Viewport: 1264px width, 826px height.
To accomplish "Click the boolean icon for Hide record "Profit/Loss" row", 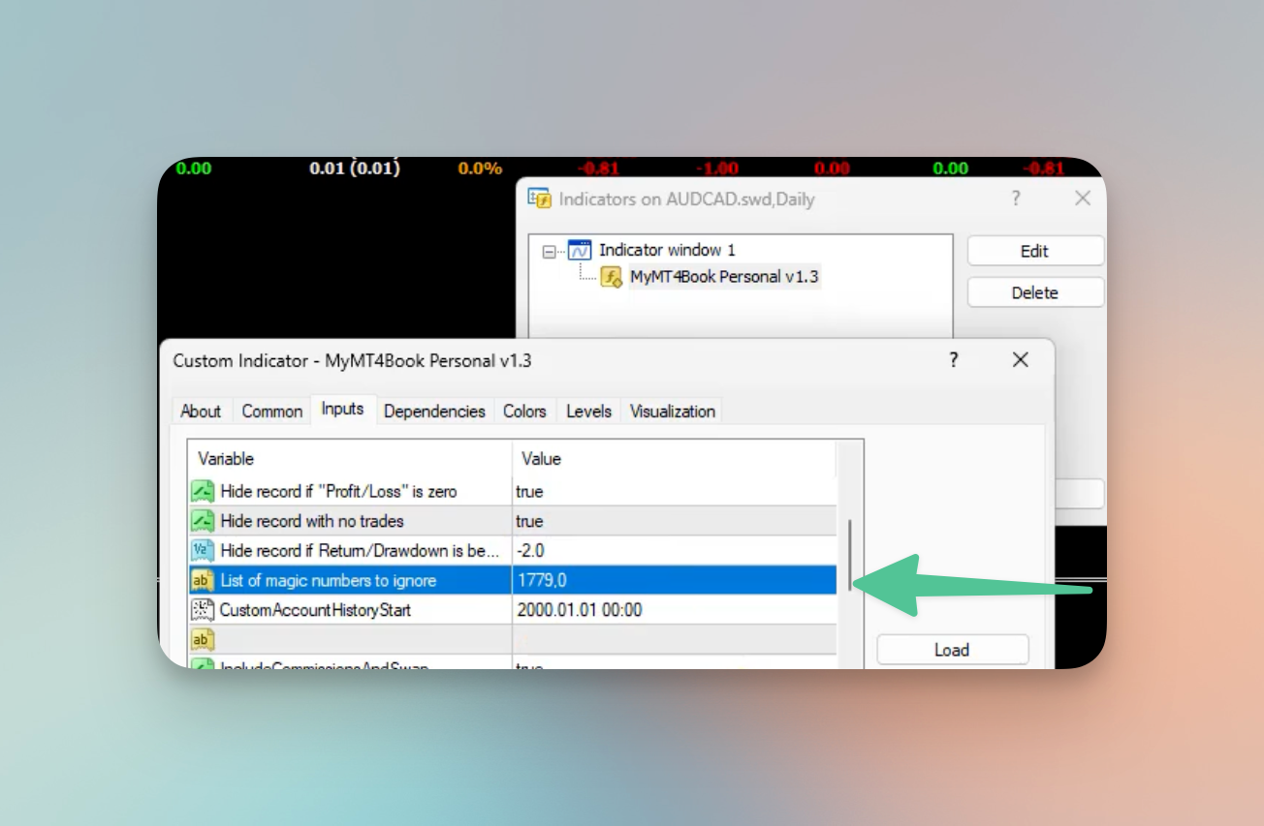I will click(x=203, y=492).
